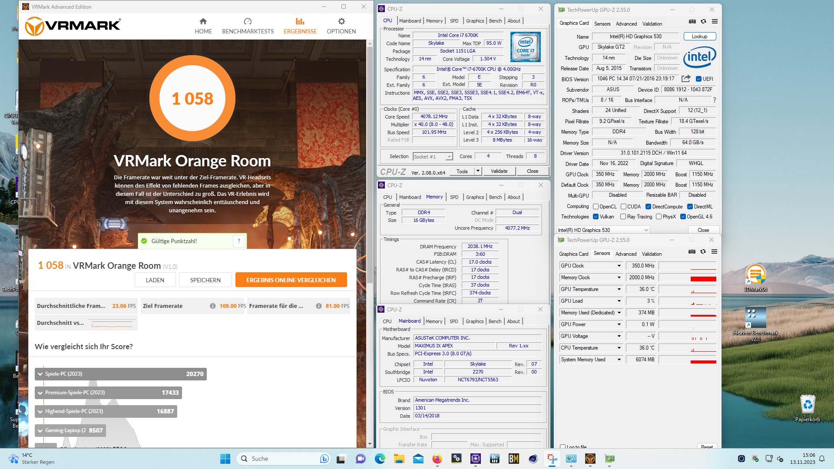Click refresh icon in upper GPU-Z window

(x=703, y=22)
